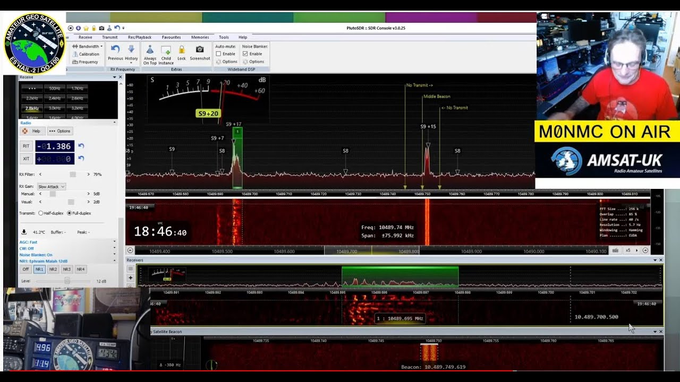Open the Transmit ribbon tab
Screen dimensions: 680x382
click(x=109, y=37)
